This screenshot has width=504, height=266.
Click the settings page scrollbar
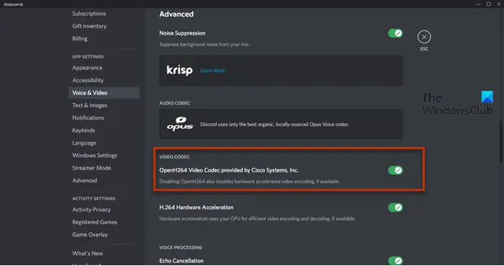click(501, 141)
